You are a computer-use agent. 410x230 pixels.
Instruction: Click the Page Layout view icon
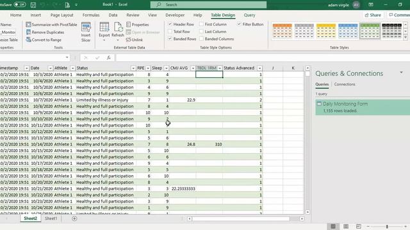pos(346,226)
